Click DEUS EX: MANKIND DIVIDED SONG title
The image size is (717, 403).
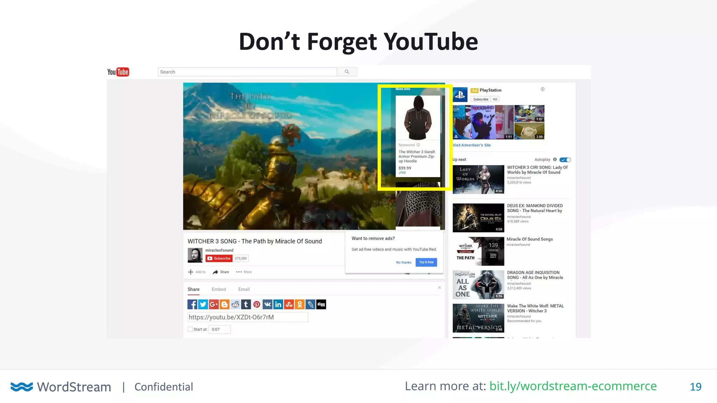coord(535,208)
